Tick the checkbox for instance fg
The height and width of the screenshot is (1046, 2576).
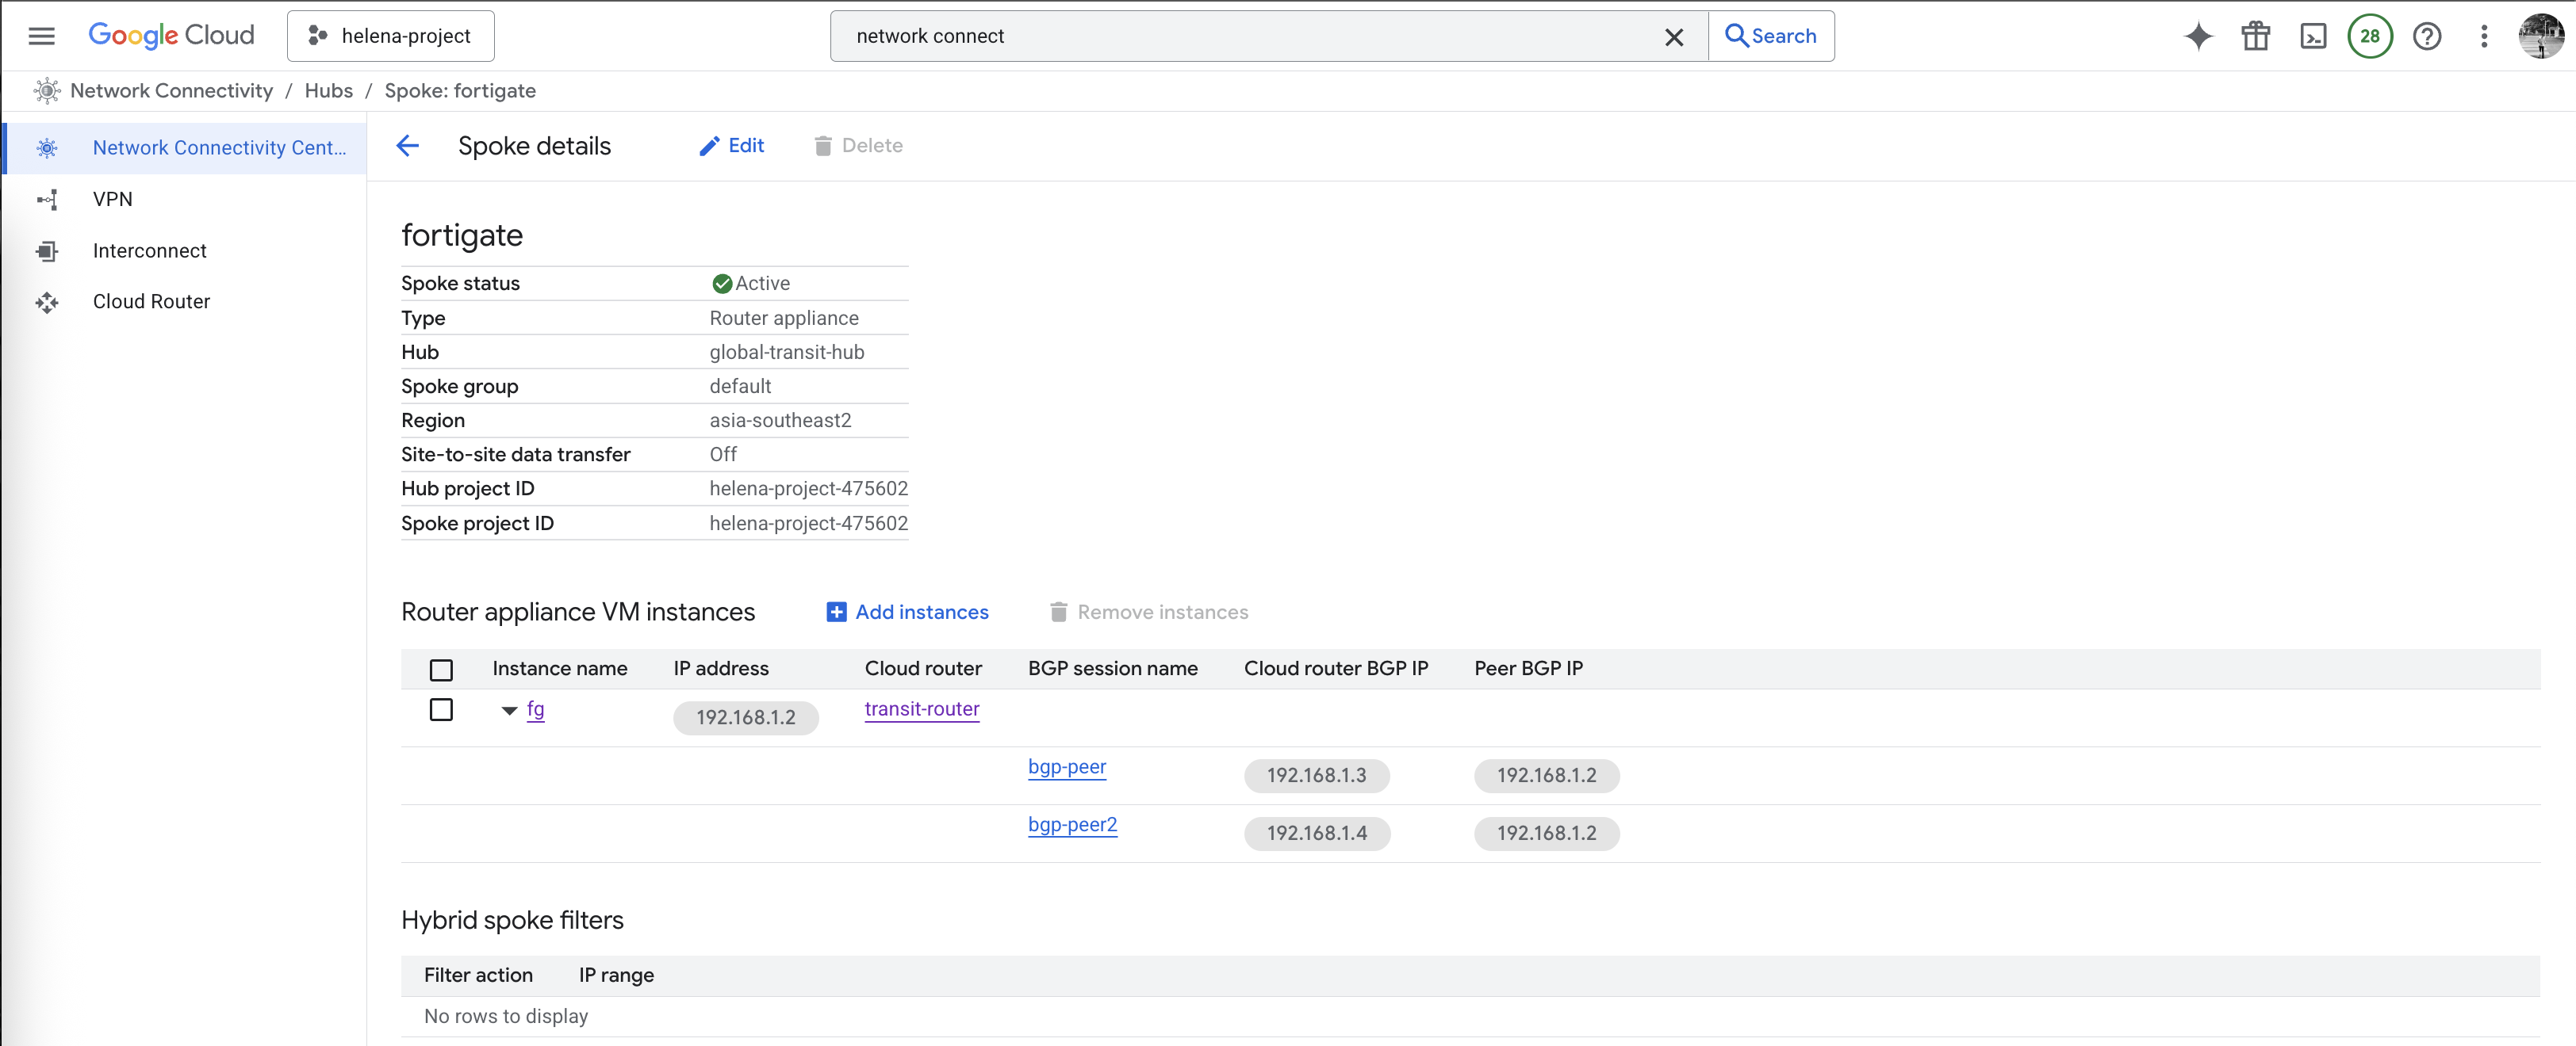click(441, 709)
